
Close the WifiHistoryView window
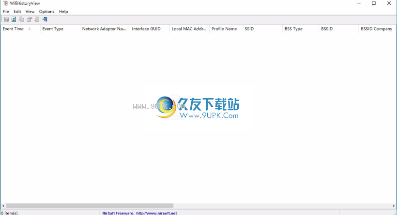[389, 3]
